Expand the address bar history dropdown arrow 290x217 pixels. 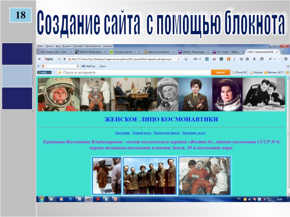coord(175,59)
